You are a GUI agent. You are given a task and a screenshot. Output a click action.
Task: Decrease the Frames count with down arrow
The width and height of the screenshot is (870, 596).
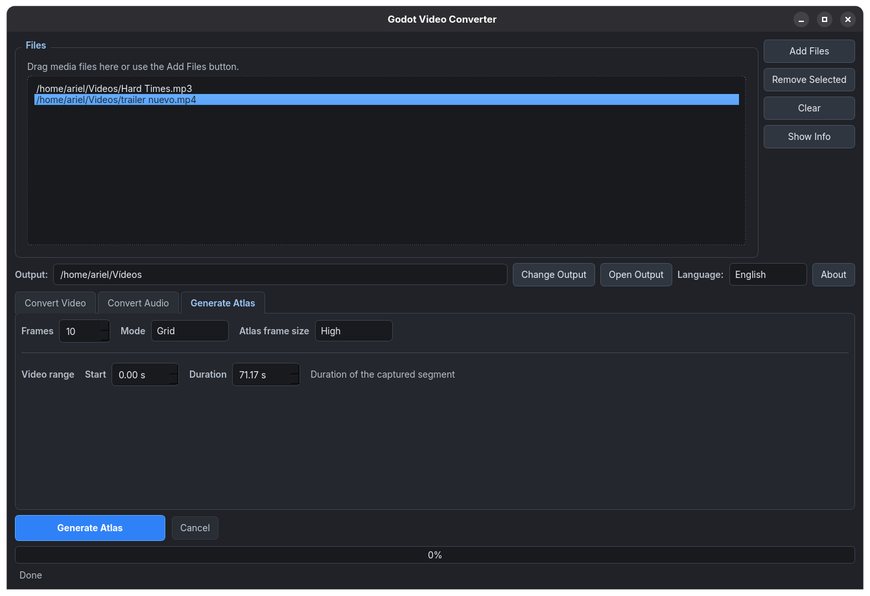(x=104, y=336)
